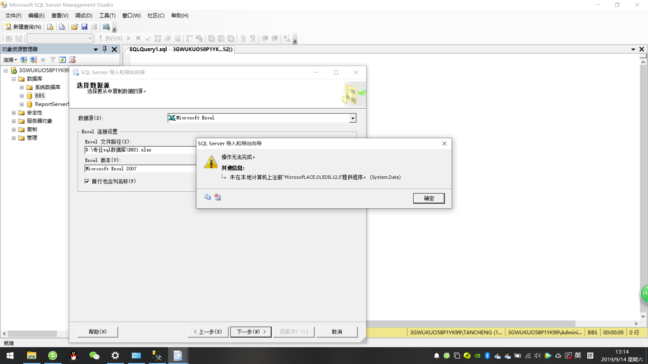Click the Save floppy disk icon
The image size is (648, 364).
click(x=84, y=27)
